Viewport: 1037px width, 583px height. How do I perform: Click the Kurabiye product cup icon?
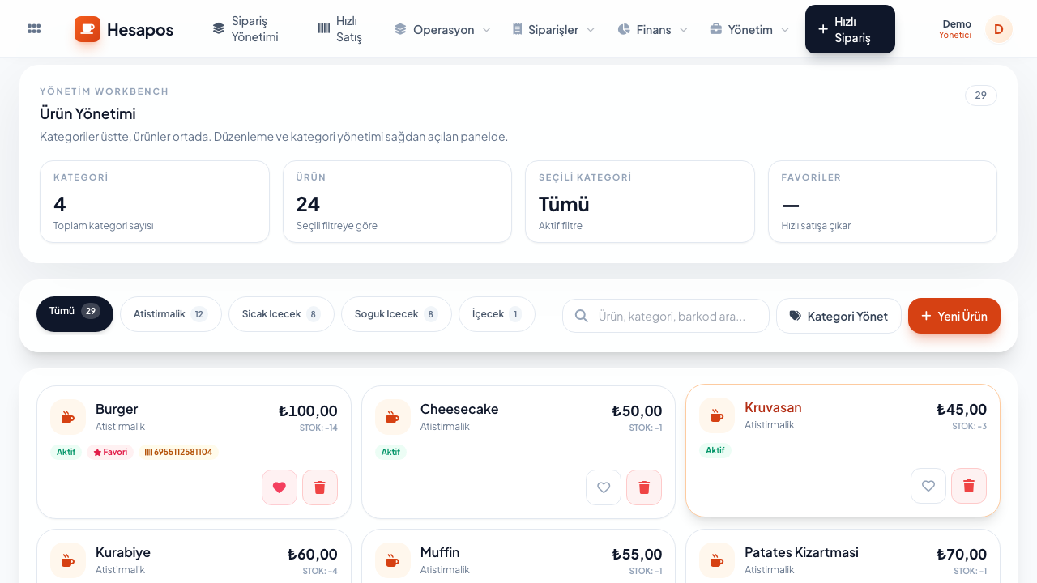[x=68, y=560]
